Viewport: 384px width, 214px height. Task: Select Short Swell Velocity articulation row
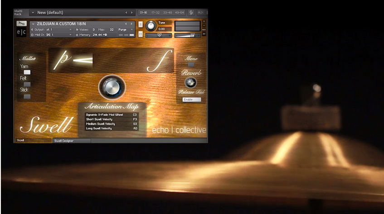tap(112, 119)
